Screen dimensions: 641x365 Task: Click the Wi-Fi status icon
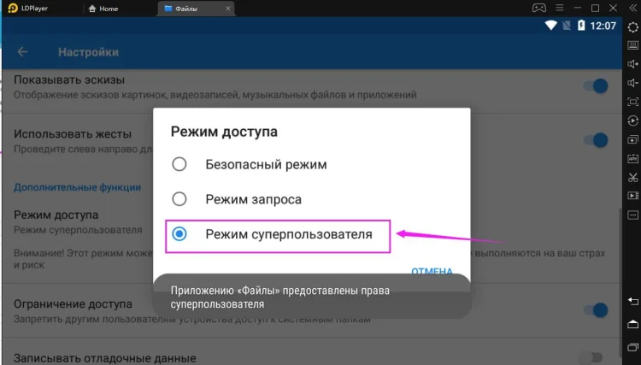[x=551, y=26]
